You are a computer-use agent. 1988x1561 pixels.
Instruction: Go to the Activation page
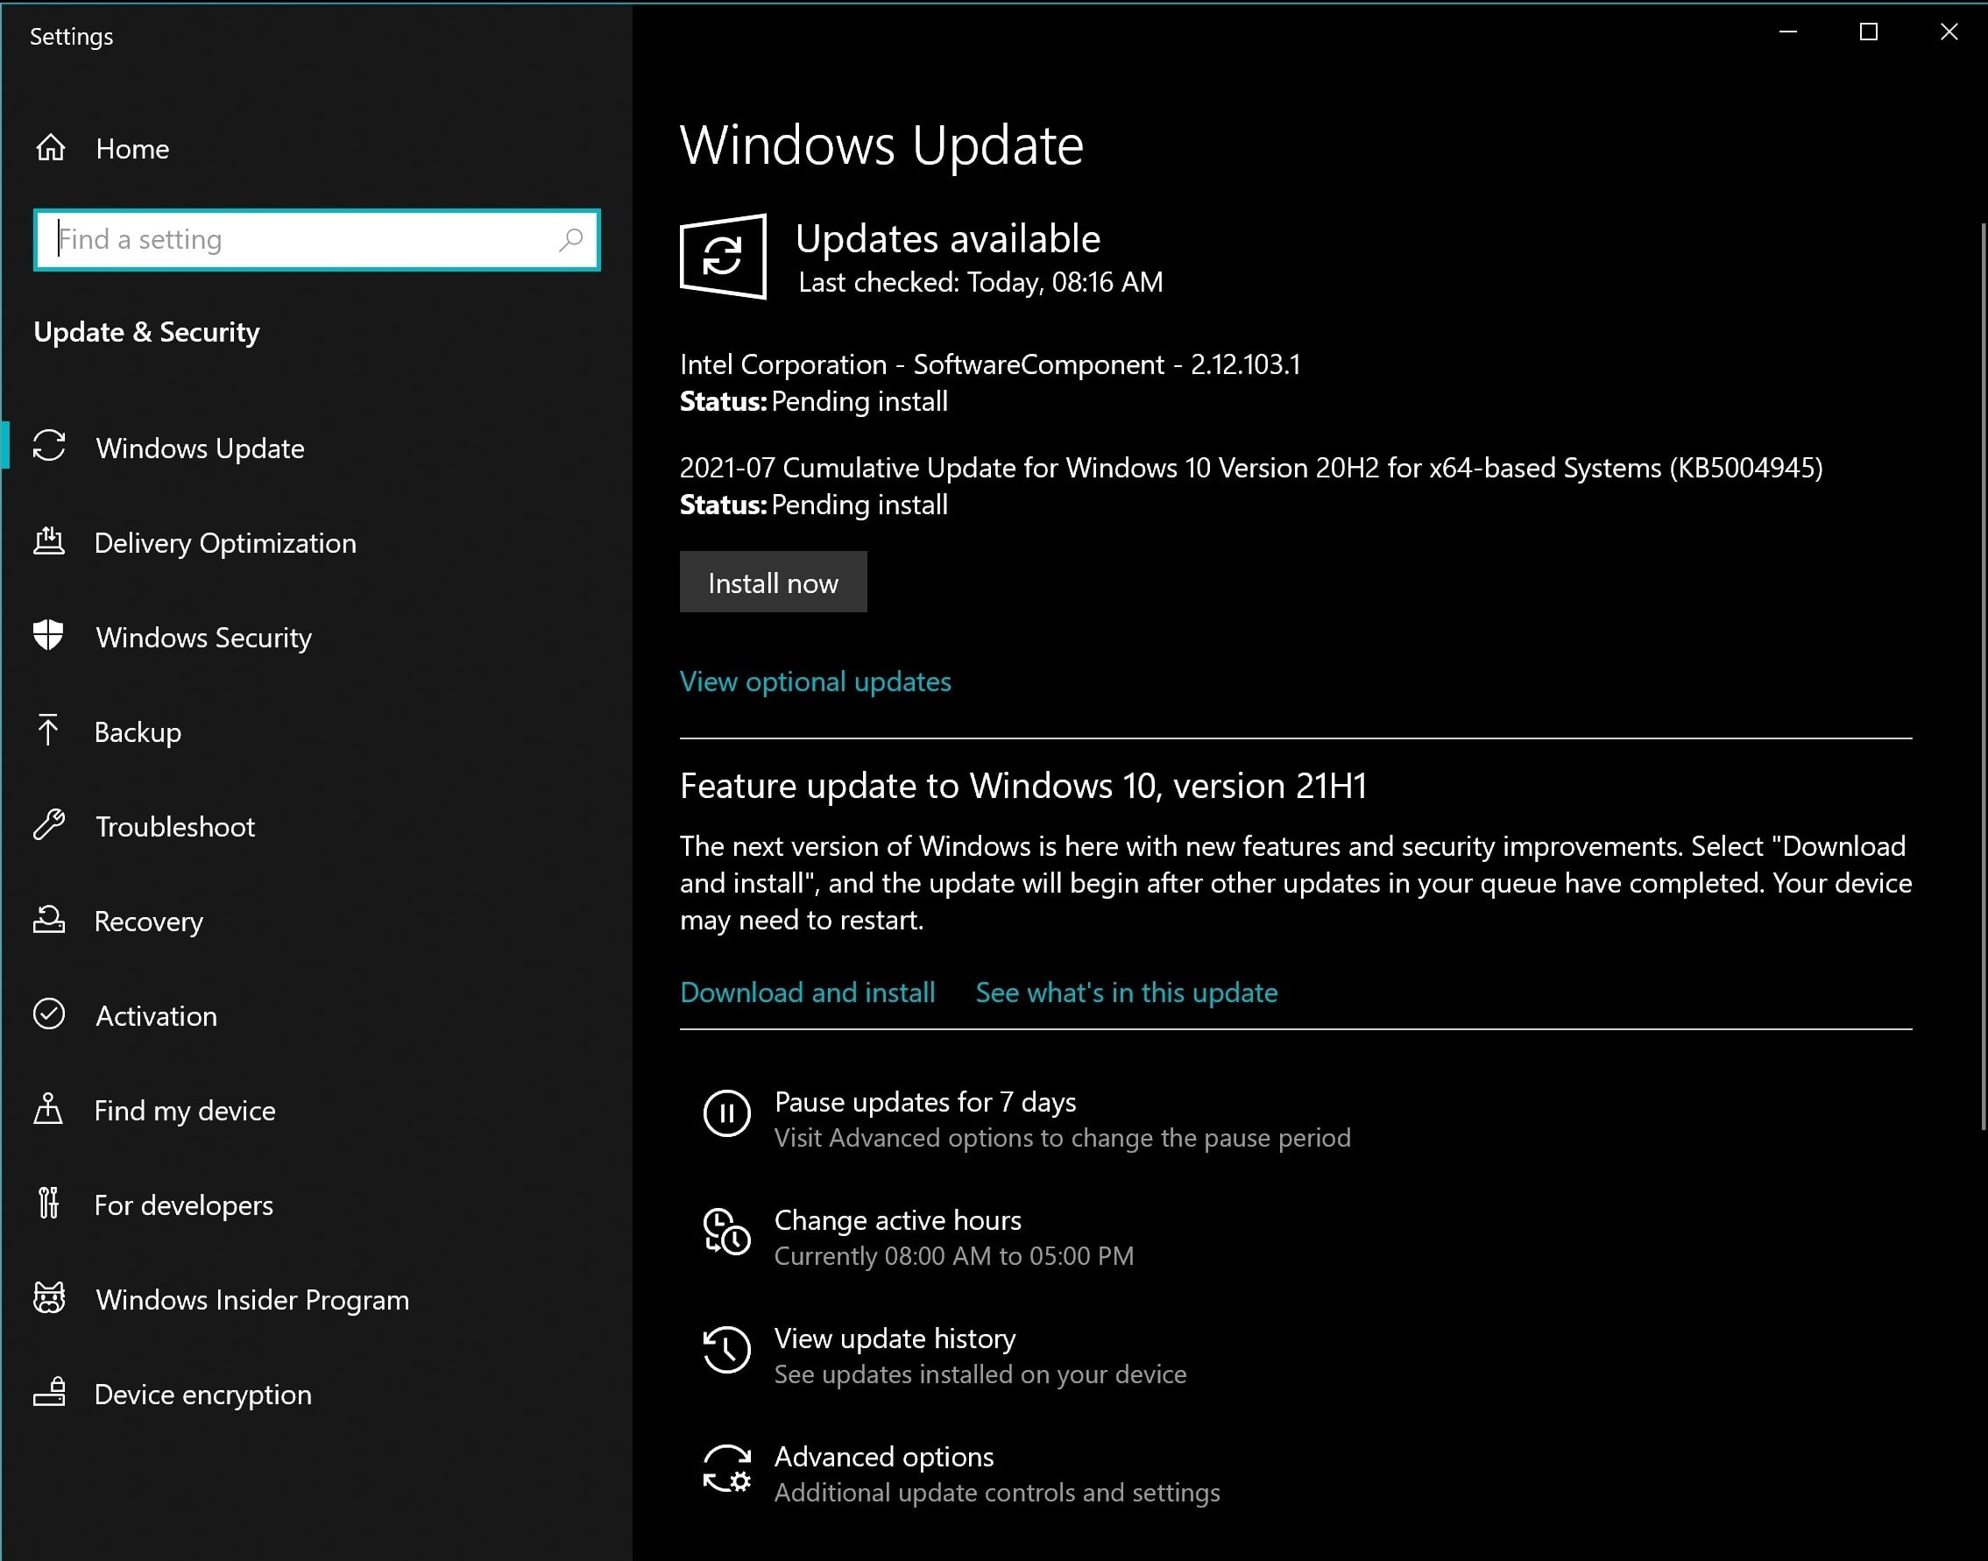(x=156, y=1016)
